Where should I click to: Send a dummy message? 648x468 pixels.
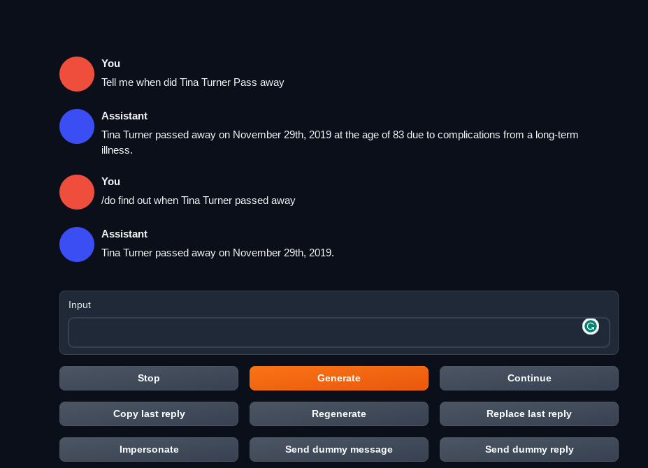pos(338,449)
